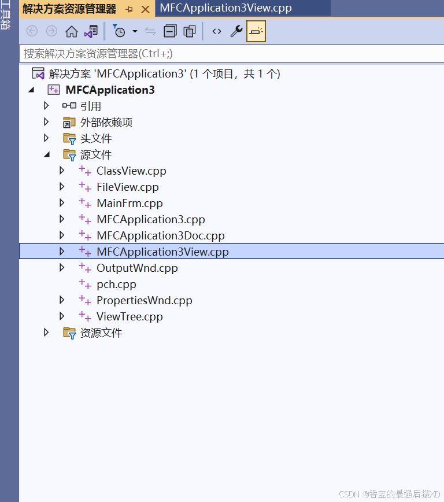
Task: Close the Solution Explorer panel
Action: pyautogui.click(x=145, y=9)
